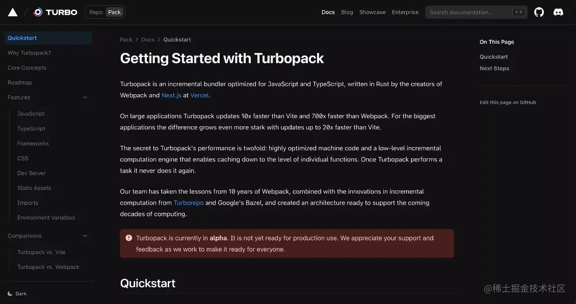Select the Pack toggle option
Image resolution: width=576 pixels, height=304 pixels.
(114, 12)
